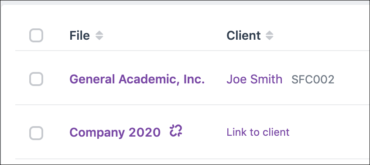The width and height of the screenshot is (370, 165).
Task: Toggle the select-all checkbox in header
Action: tap(36, 35)
